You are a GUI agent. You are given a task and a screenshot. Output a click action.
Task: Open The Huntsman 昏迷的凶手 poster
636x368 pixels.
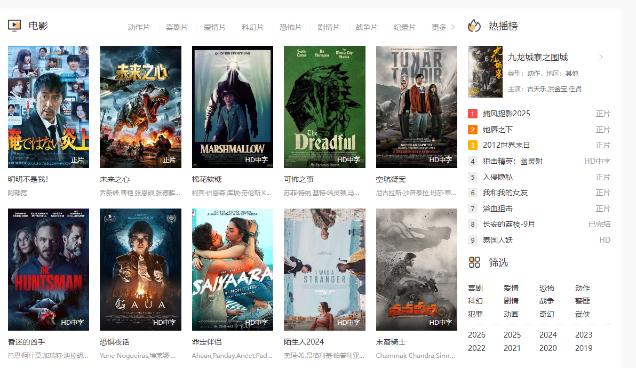[49, 269]
